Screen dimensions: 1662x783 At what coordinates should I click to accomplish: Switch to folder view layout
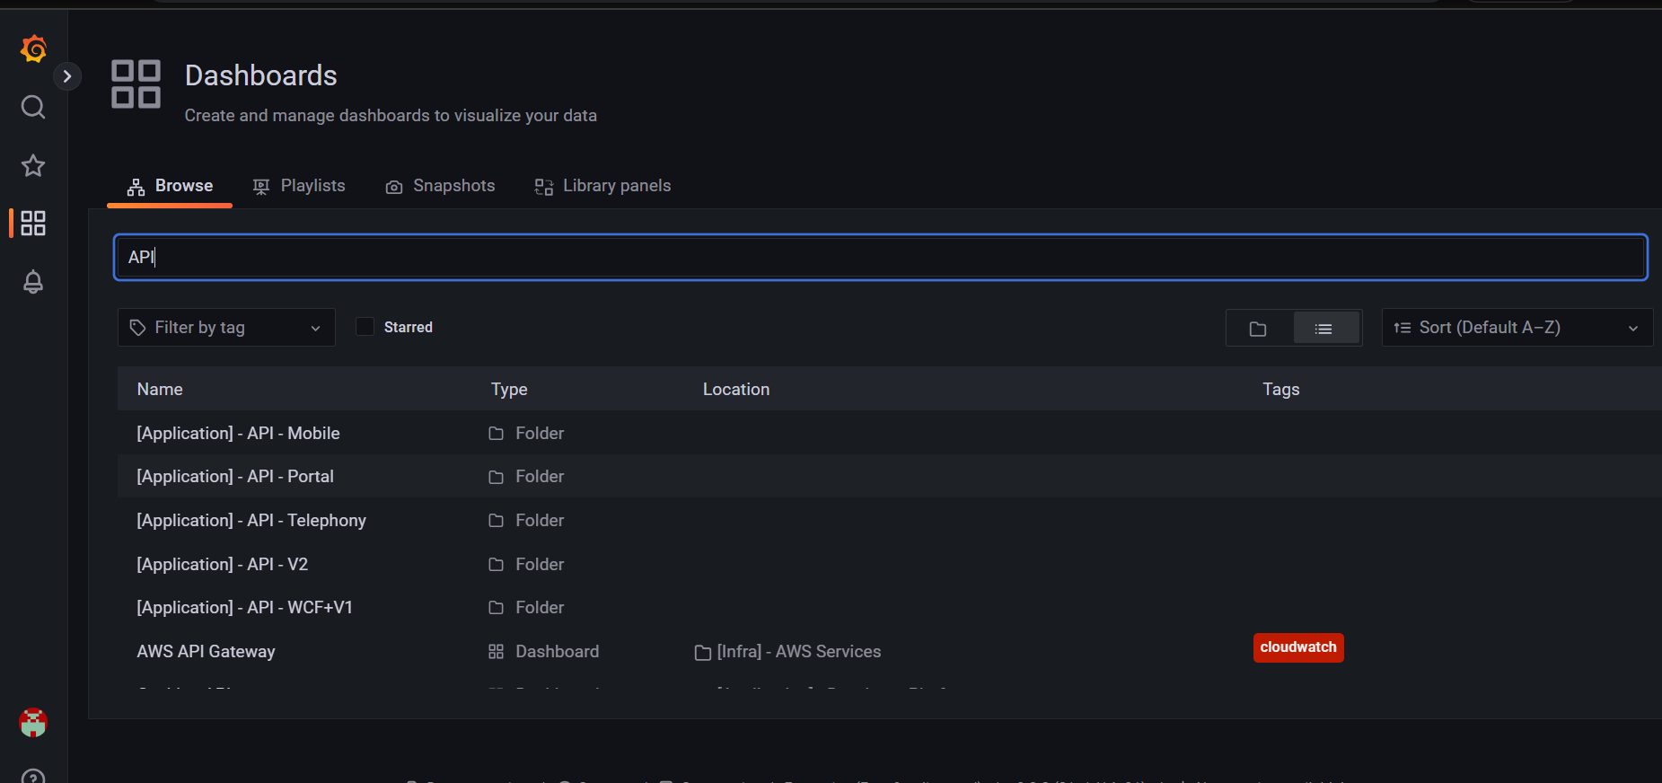pyautogui.click(x=1258, y=329)
